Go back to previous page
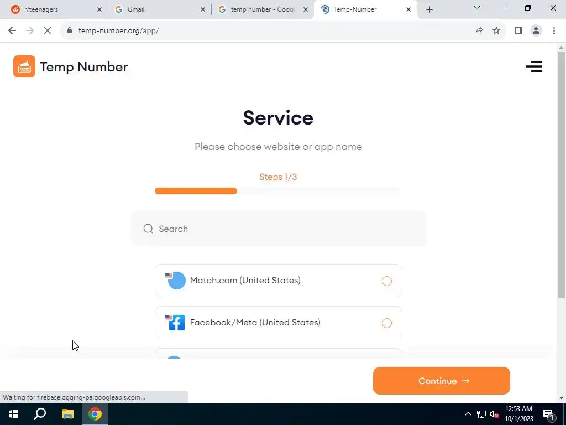566x425 pixels. tap(12, 31)
